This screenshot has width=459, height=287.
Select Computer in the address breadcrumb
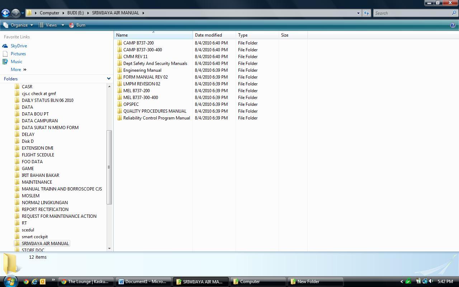tap(49, 13)
